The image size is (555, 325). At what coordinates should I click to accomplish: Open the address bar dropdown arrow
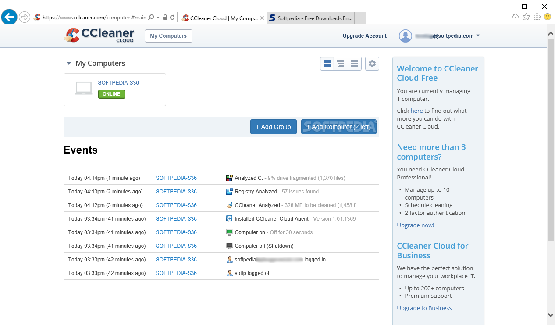coord(158,18)
